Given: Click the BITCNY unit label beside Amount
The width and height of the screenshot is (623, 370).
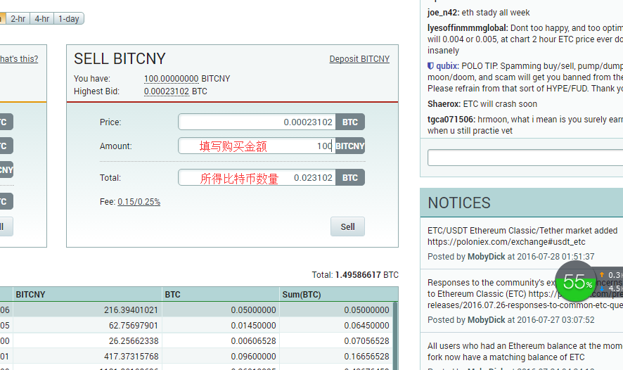Looking at the screenshot, I should click(350, 146).
